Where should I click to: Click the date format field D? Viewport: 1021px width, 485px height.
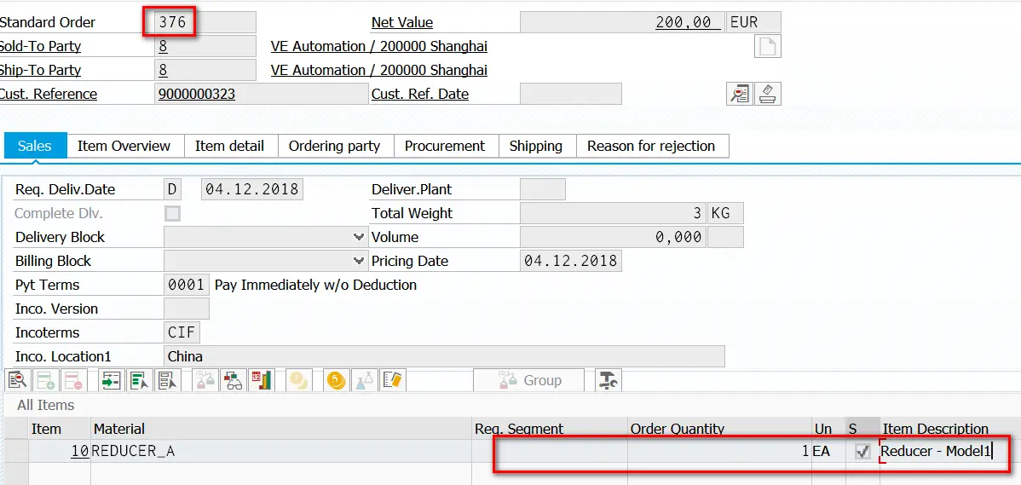[173, 189]
